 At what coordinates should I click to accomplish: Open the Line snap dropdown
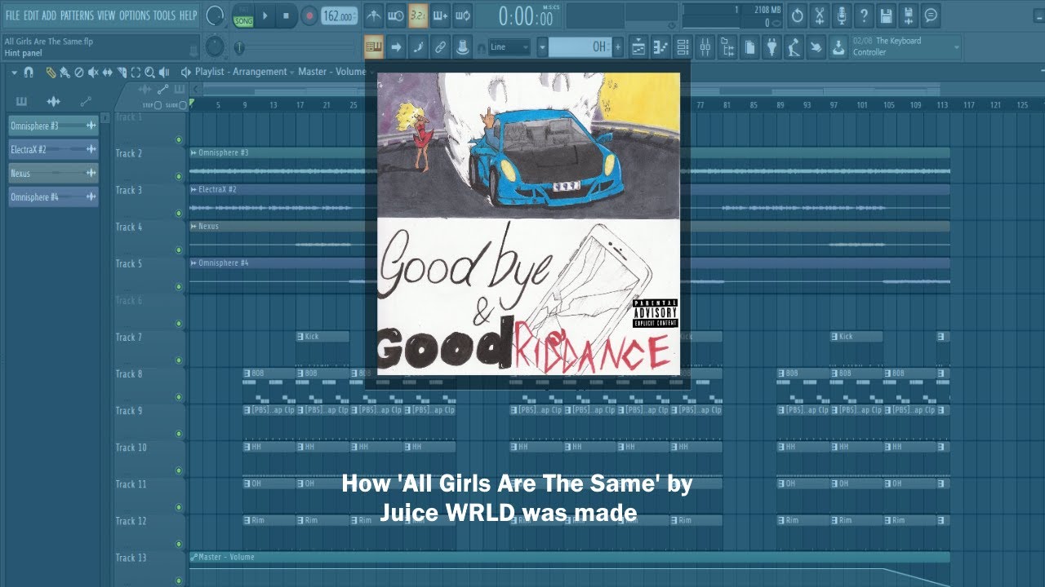click(x=509, y=47)
